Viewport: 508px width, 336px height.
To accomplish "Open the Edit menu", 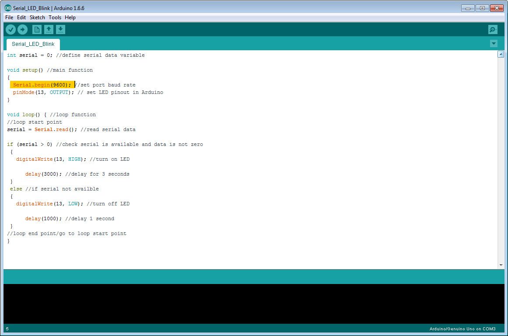I will [x=21, y=17].
